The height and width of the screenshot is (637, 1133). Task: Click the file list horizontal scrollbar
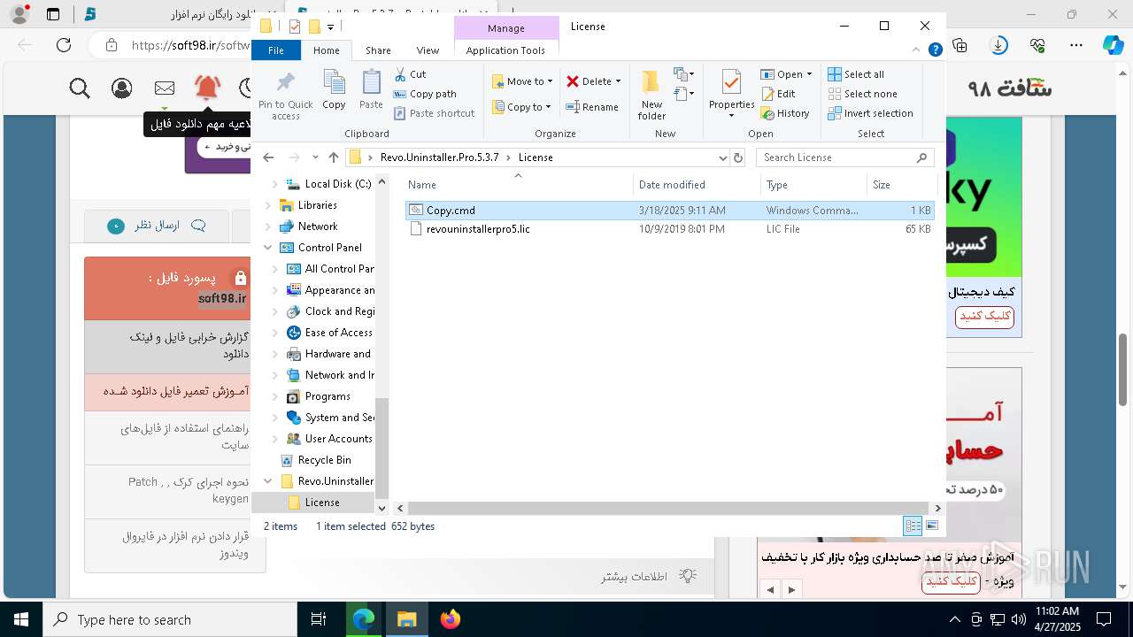pos(669,508)
